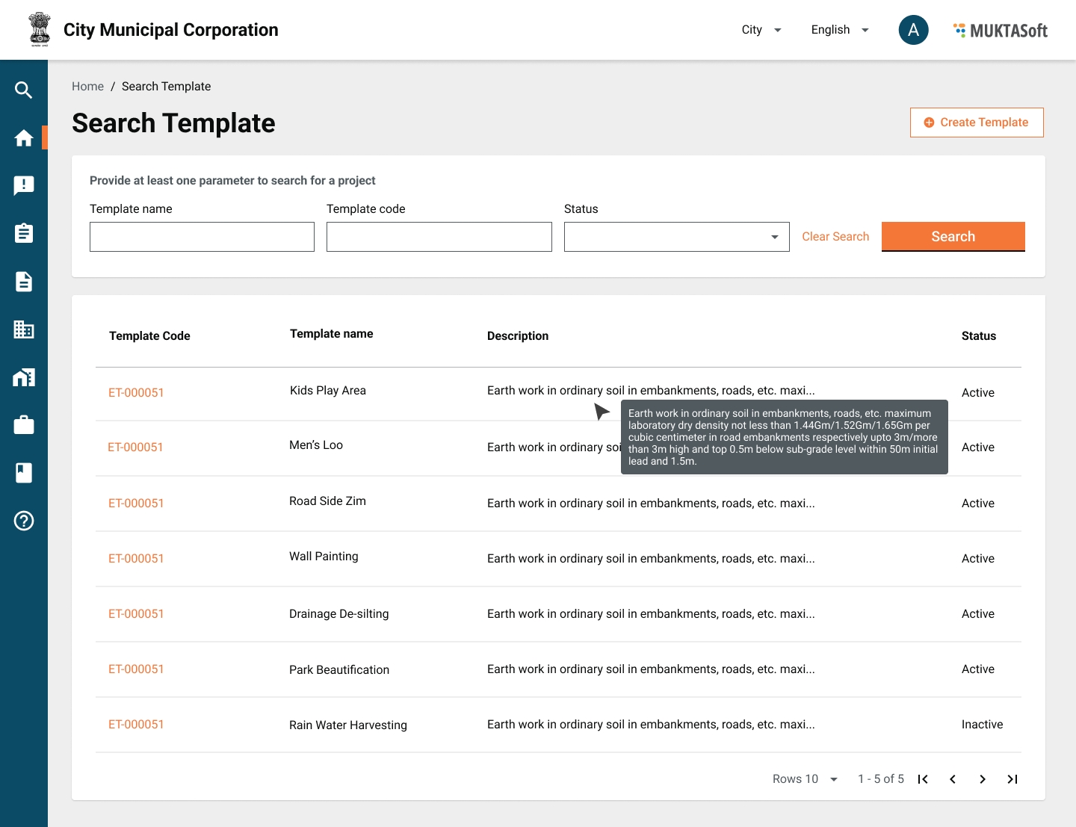Image resolution: width=1076 pixels, height=827 pixels.
Task: Open the clipboard icon in the sidebar
Action: (x=24, y=234)
